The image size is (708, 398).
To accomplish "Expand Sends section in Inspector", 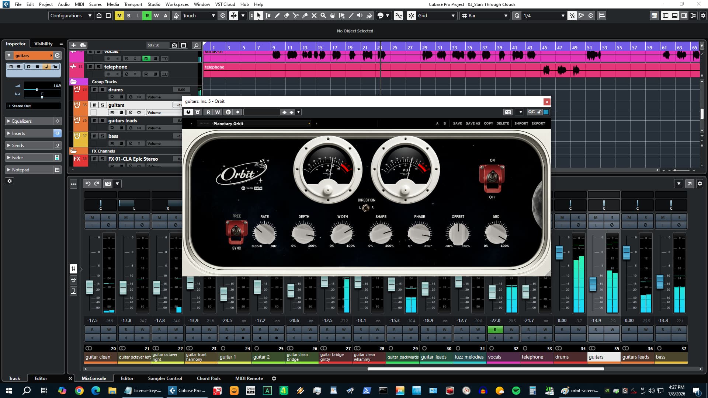I will (x=29, y=145).
